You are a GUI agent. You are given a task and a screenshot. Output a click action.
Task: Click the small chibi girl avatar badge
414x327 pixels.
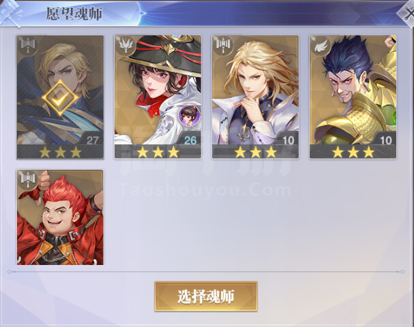coord(189,115)
